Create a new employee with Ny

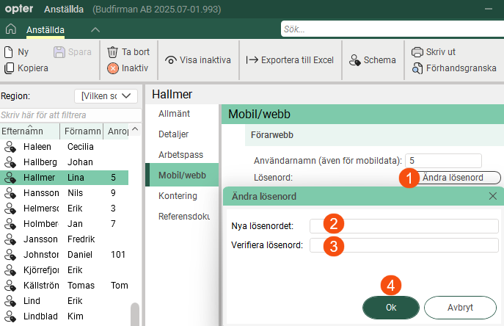point(17,52)
